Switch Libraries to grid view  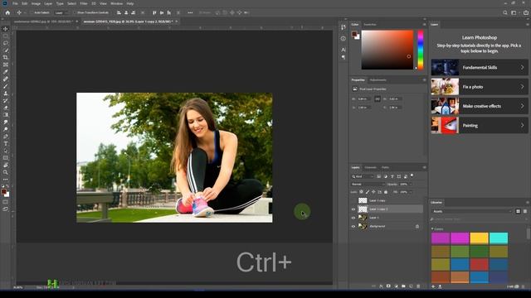(x=518, y=211)
